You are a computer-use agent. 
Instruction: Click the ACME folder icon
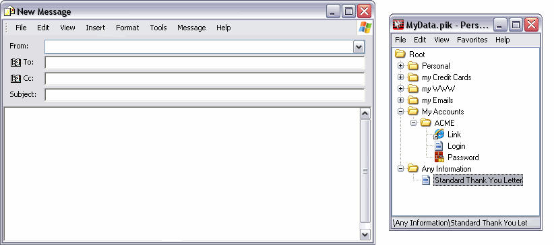426,123
